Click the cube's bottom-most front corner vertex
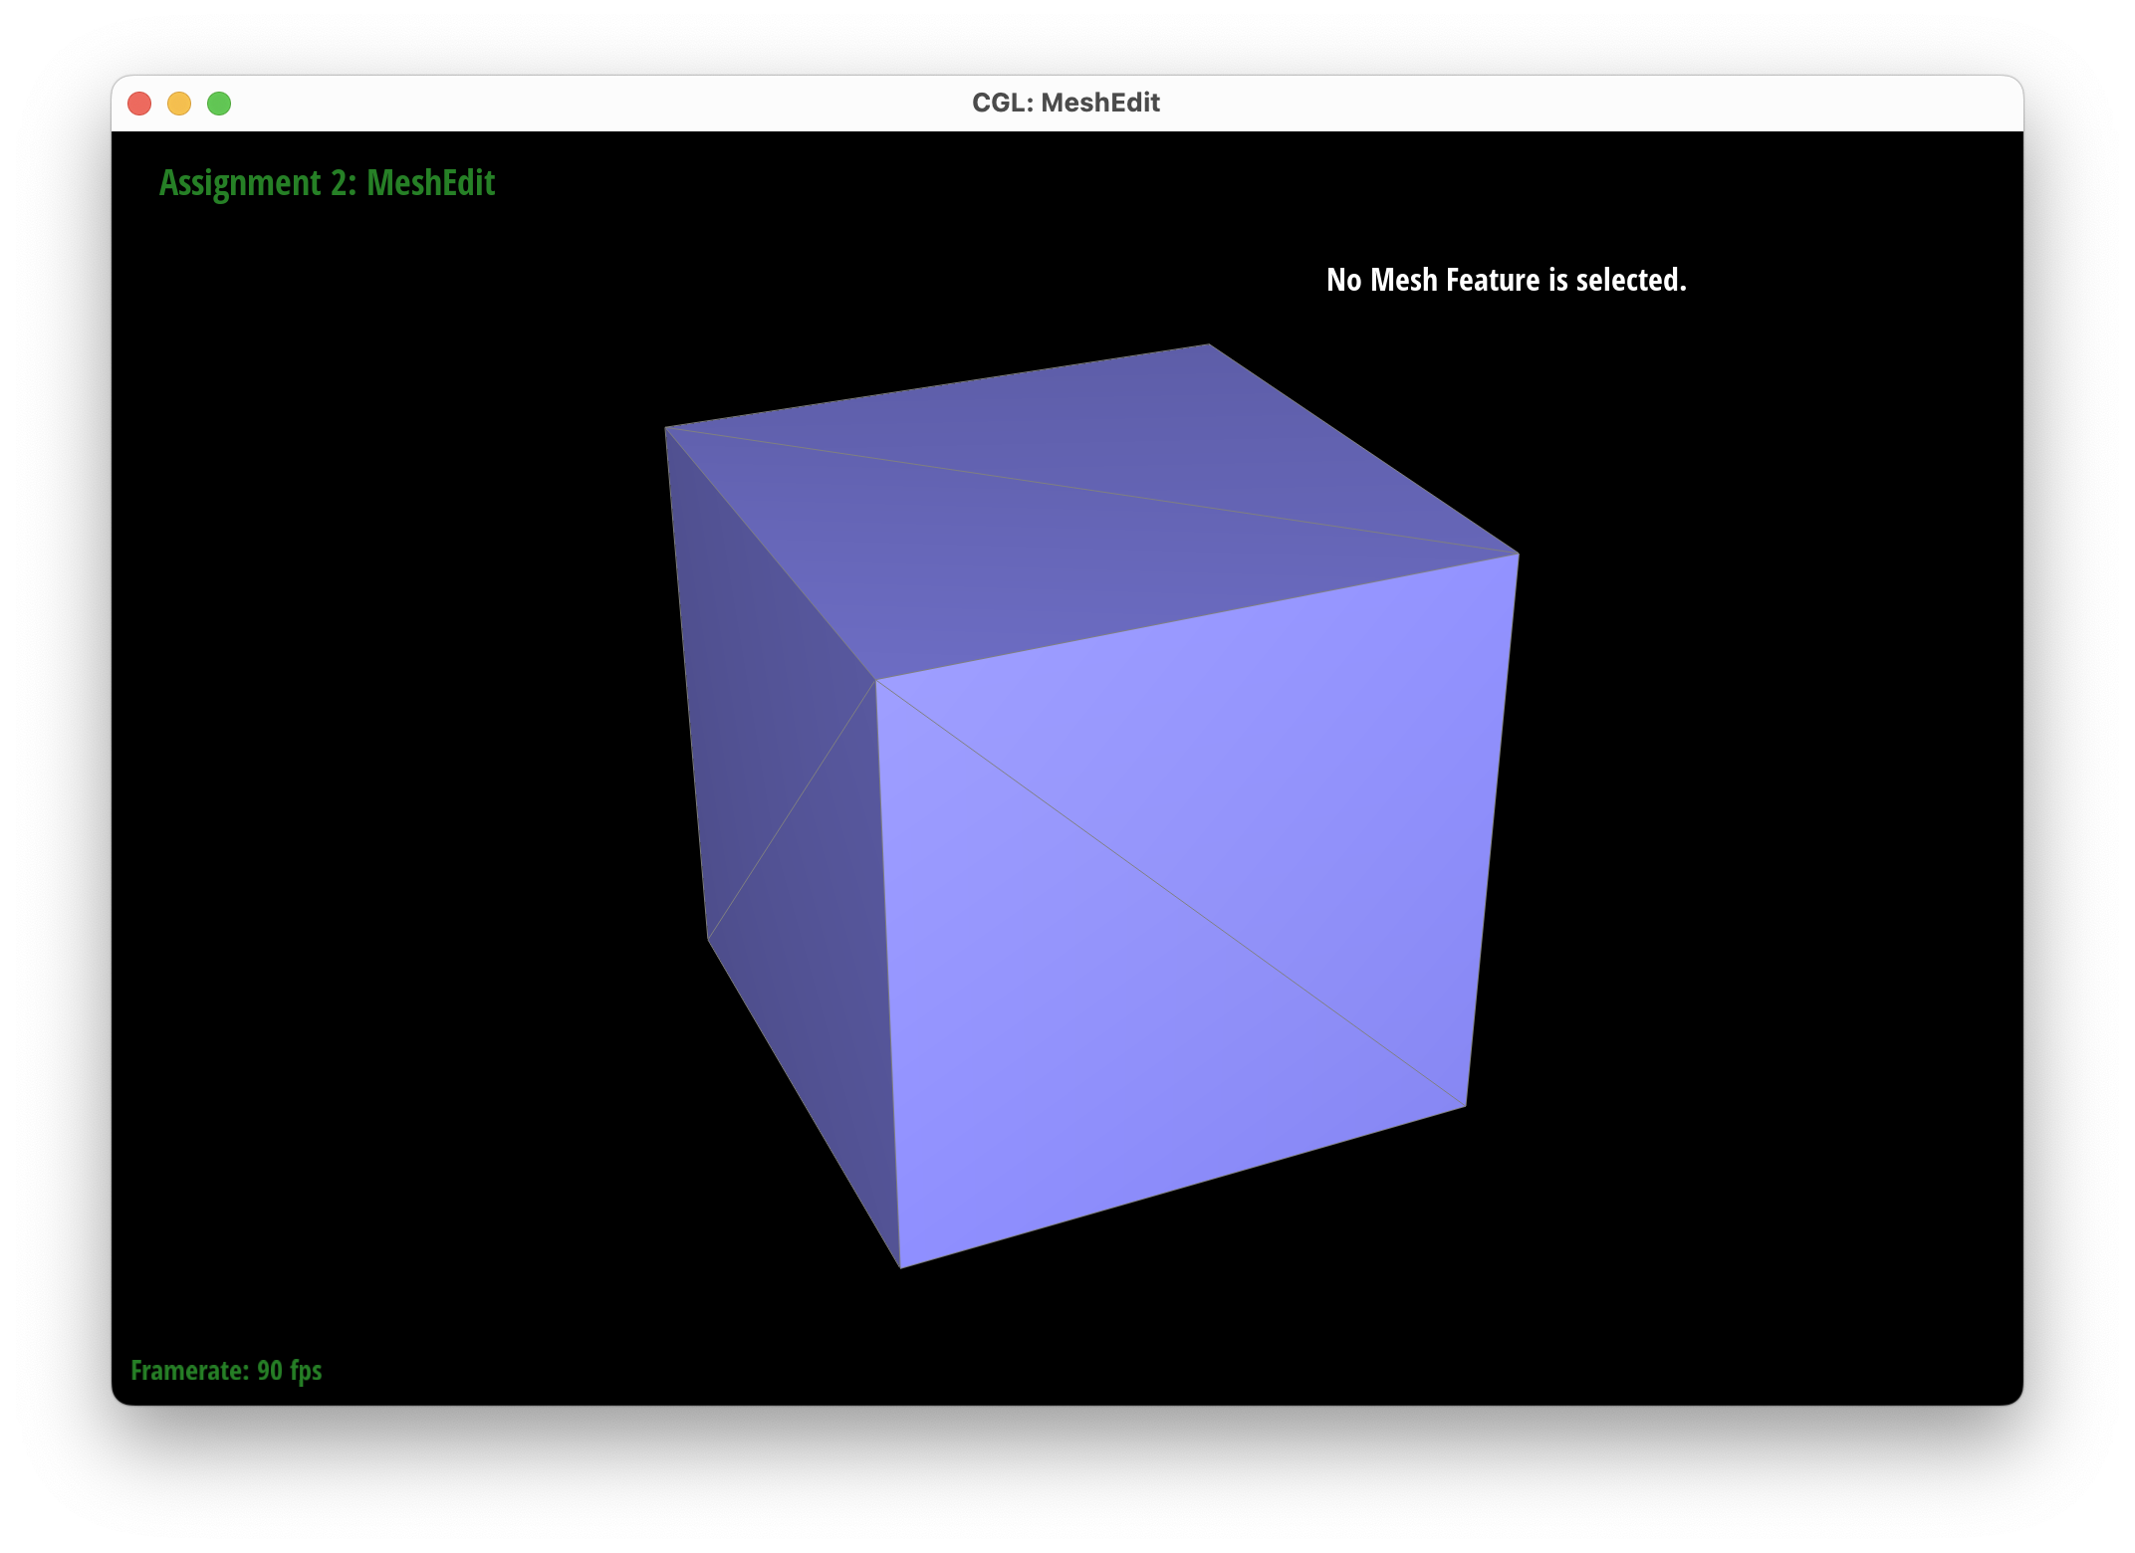This screenshot has width=2135, height=1553. [x=900, y=1267]
